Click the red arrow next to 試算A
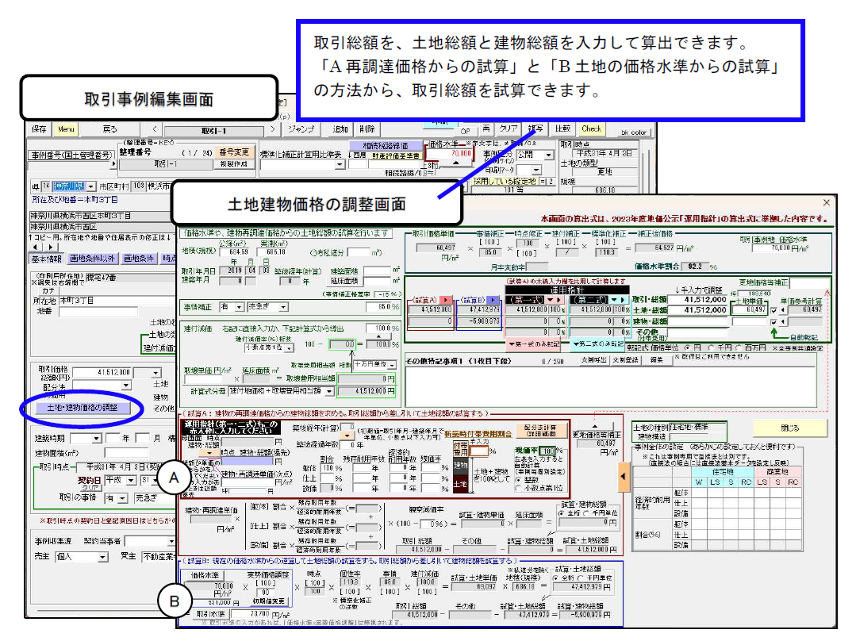 pyautogui.click(x=446, y=300)
